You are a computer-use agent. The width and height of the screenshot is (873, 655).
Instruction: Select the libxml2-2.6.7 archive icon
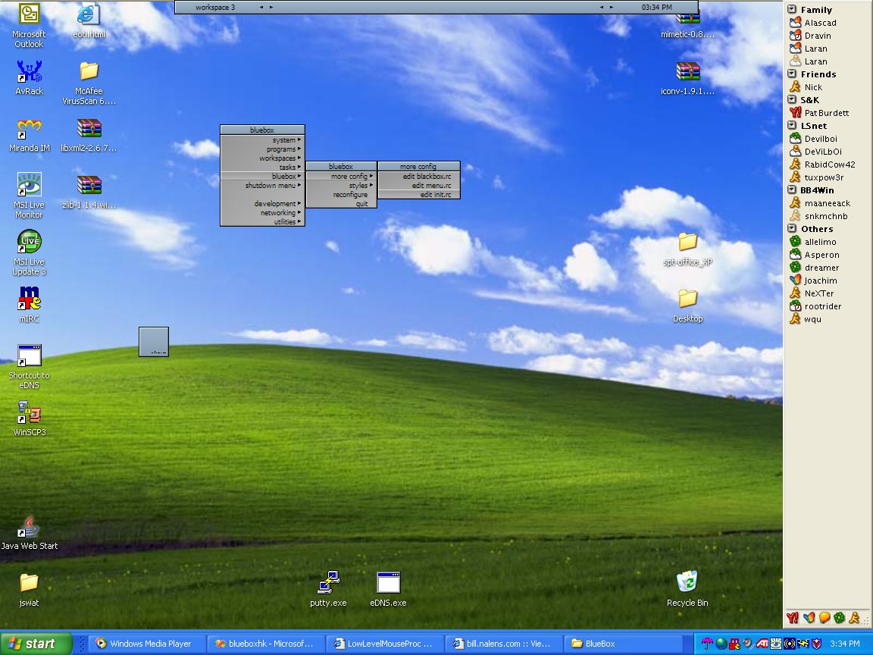(x=89, y=135)
